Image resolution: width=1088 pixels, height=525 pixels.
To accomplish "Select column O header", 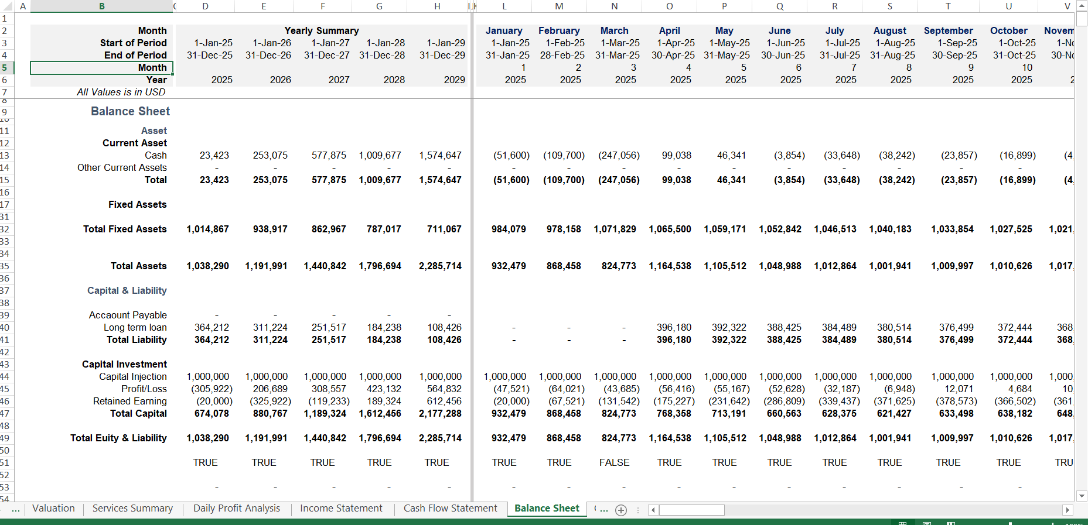I will [669, 6].
